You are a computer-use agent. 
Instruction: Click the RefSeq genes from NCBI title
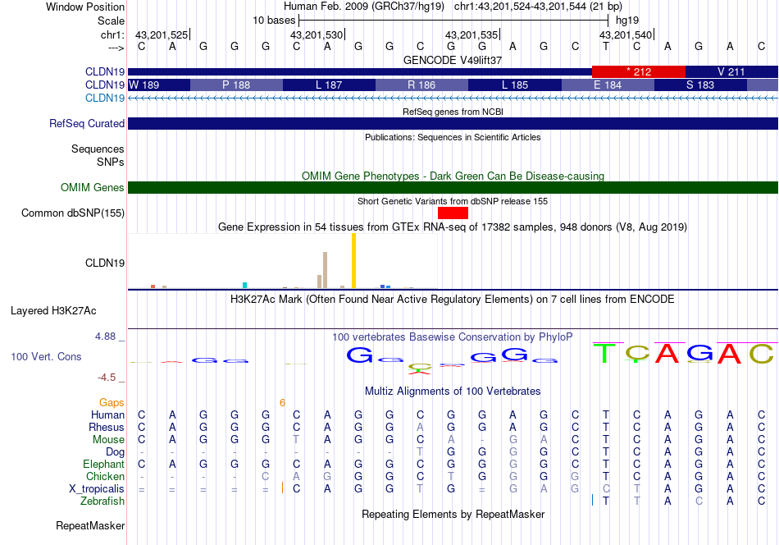[453, 112]
